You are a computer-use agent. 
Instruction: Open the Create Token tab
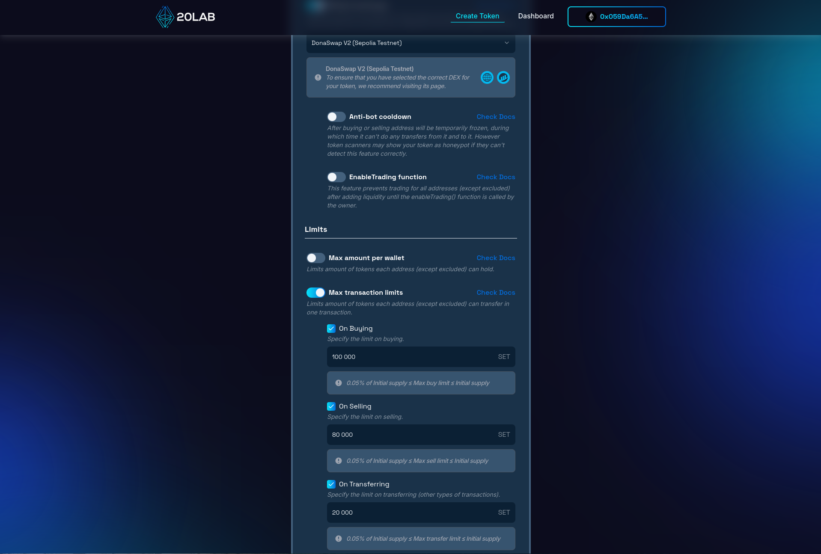(x=477, y=16)
